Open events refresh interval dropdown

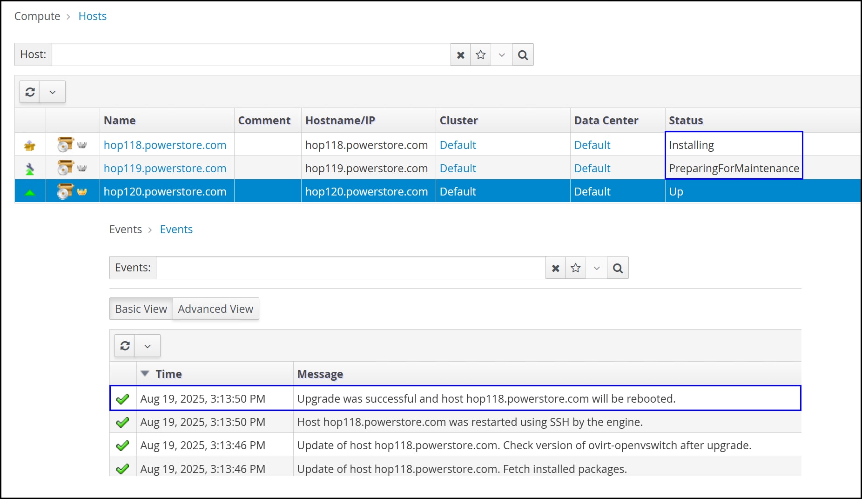148,346
